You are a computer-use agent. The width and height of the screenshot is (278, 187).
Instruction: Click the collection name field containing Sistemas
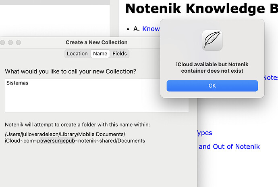97,95
